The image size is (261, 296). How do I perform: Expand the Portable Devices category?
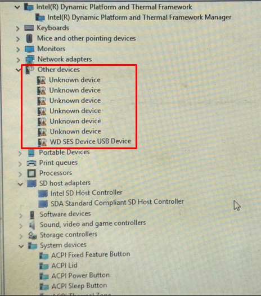pos(20,154)
